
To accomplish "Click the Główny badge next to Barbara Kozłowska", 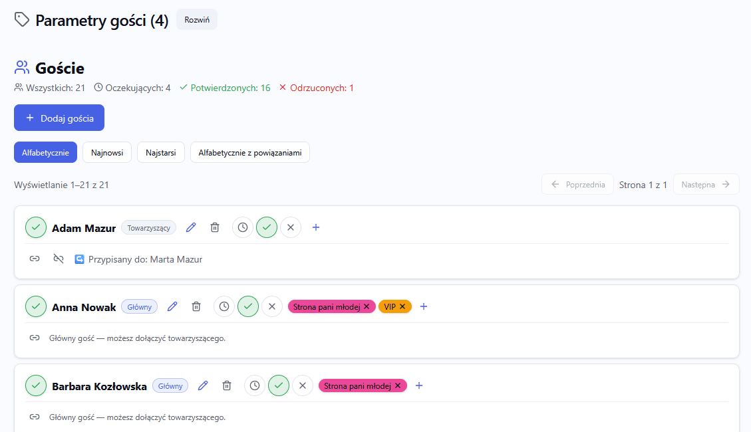I will 170,385.
